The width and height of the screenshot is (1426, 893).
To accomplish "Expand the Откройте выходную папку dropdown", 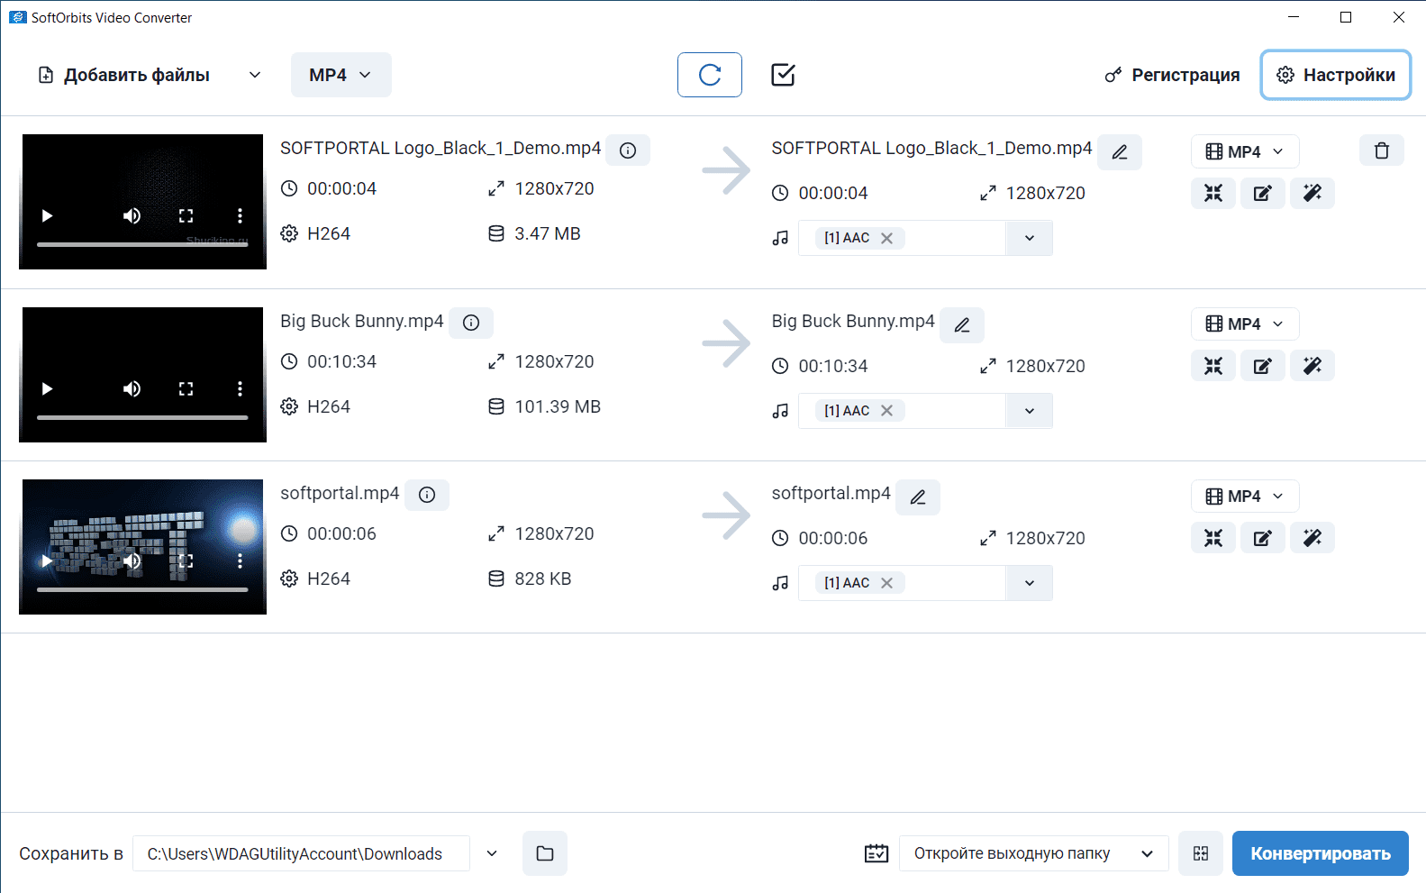I will (1034, 853).
